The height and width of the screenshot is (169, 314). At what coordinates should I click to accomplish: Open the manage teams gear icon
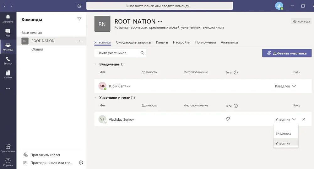click(x=81, y=162)
